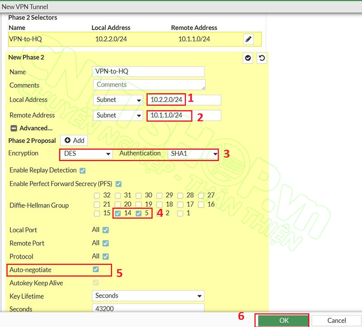The width and height of the screenshot is (362, 327).
Task: Open the Remote Address Subnet type dropdown
Action: coord(118,115)
